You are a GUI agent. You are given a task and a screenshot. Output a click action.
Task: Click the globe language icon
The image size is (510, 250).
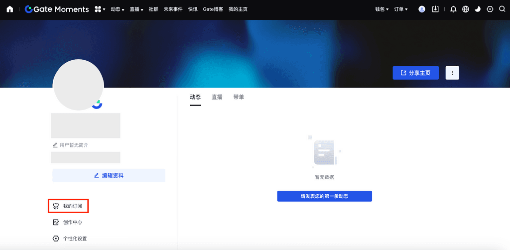pos(466,9)
